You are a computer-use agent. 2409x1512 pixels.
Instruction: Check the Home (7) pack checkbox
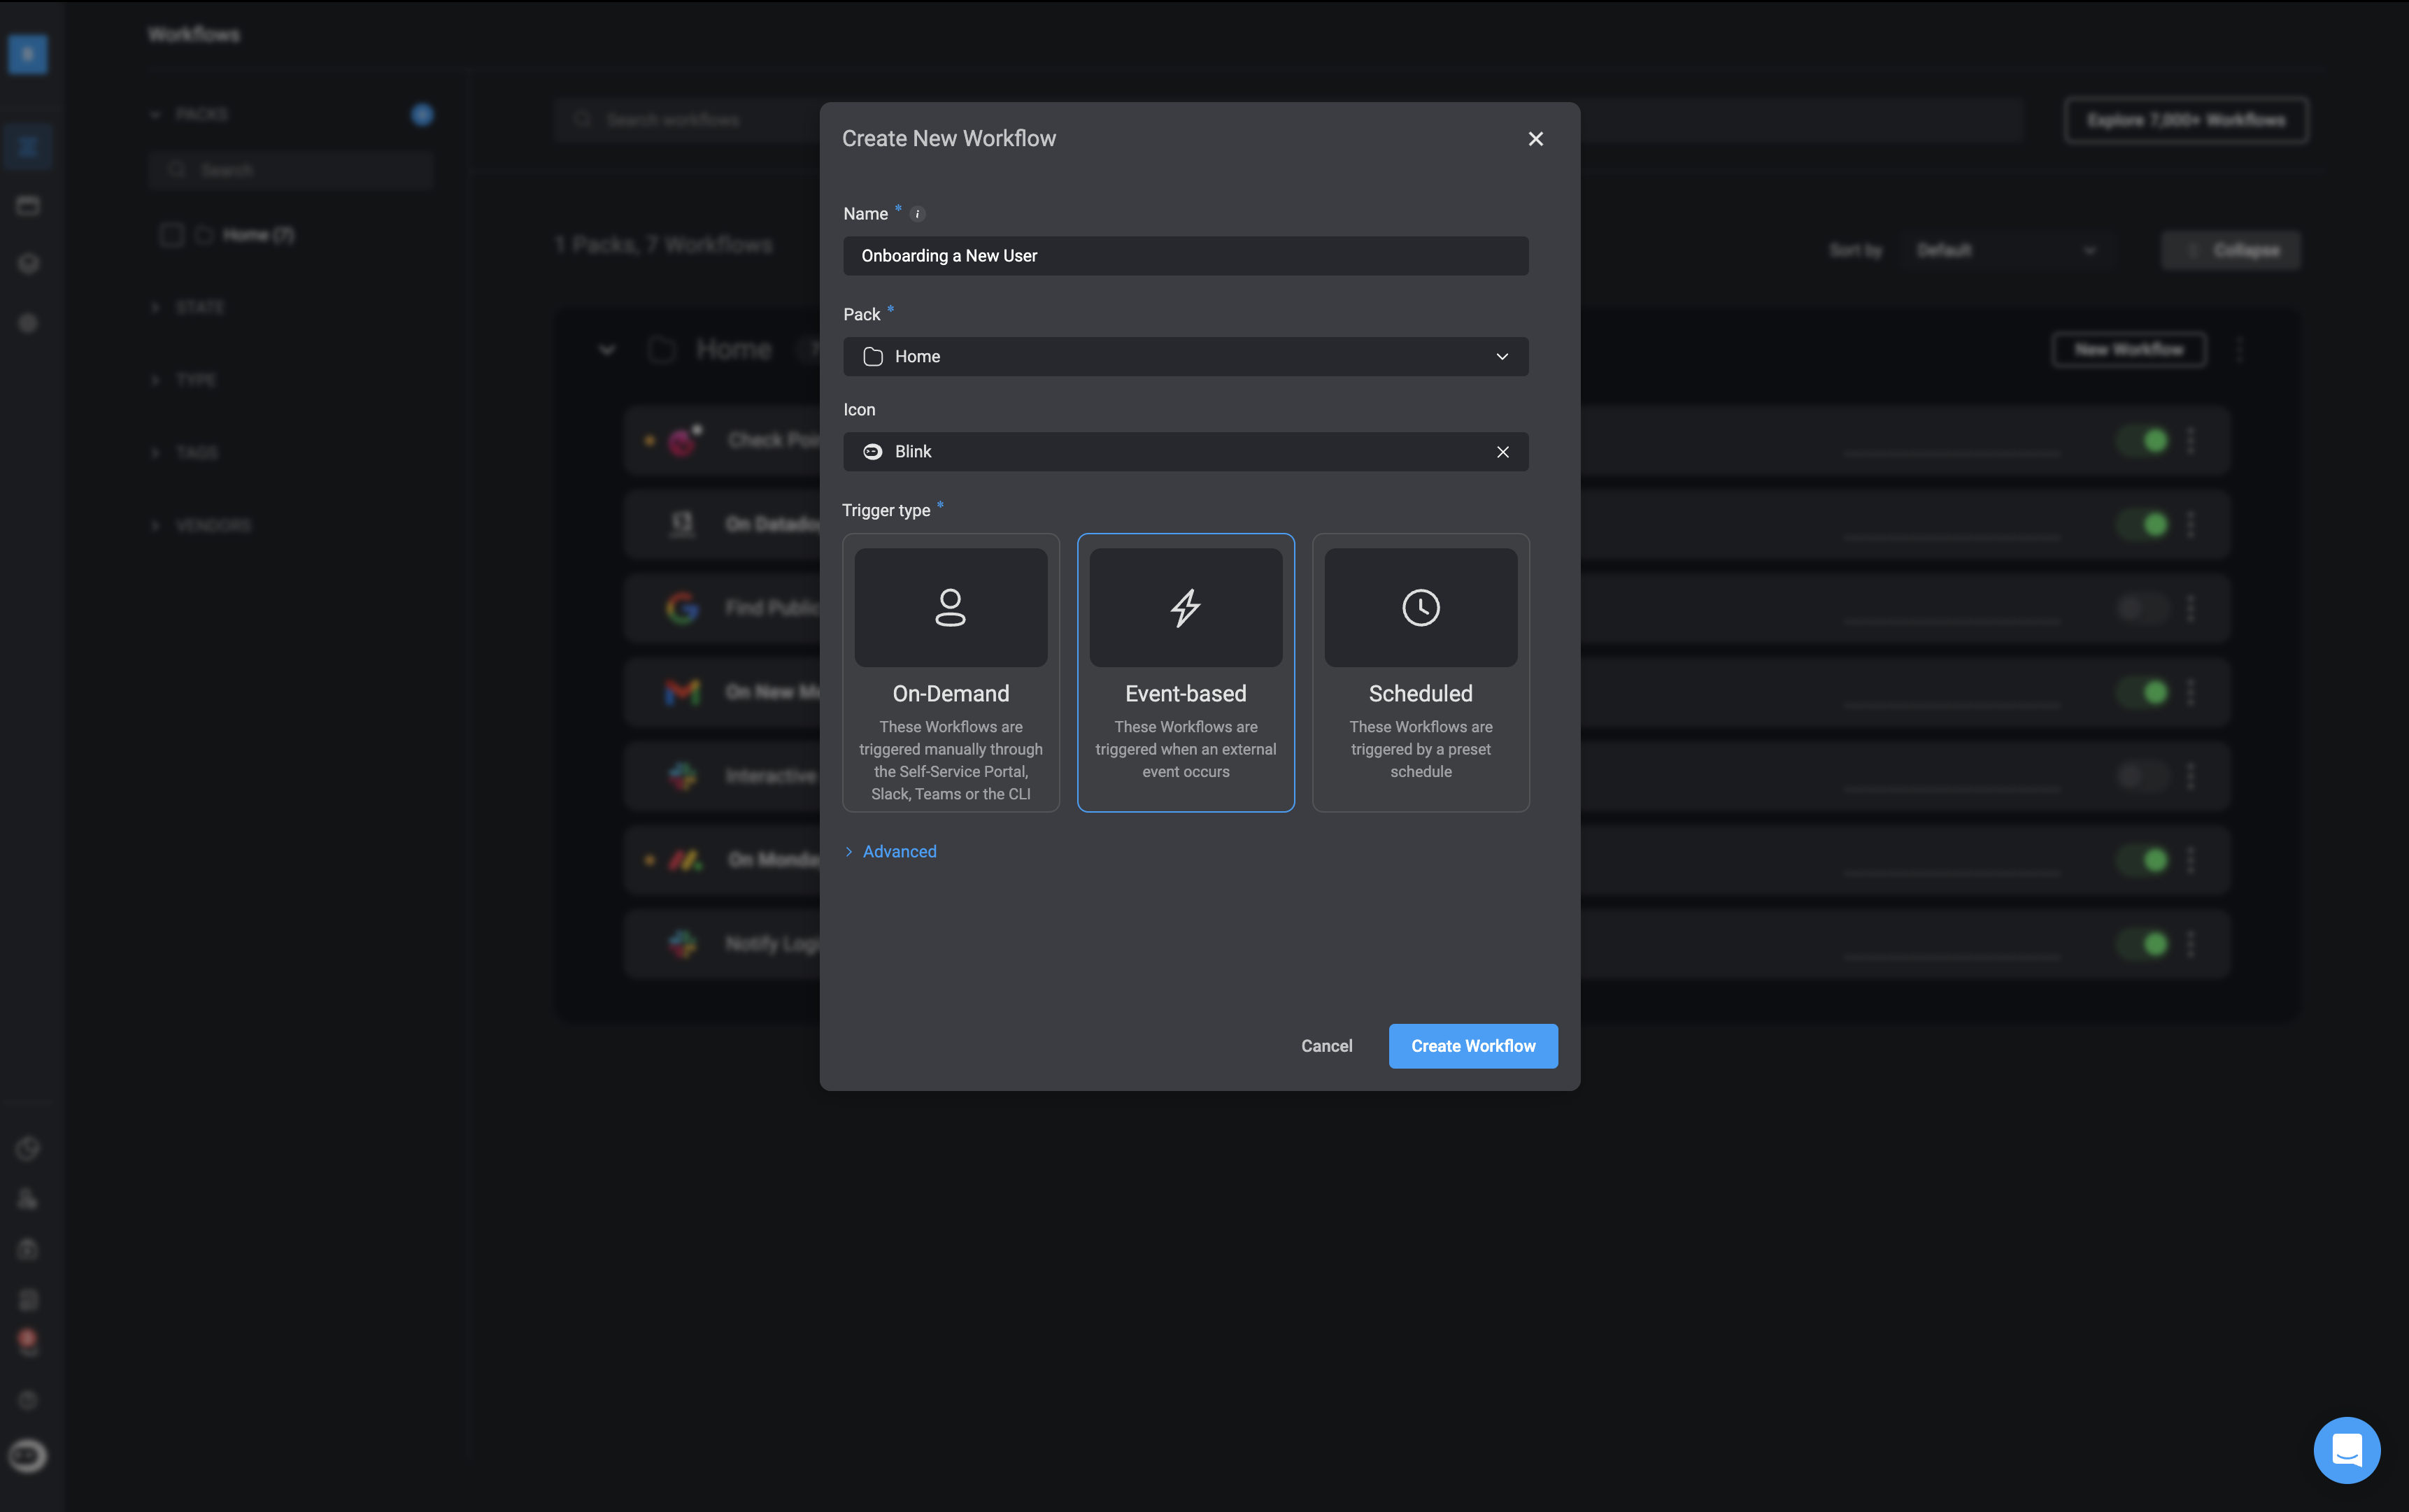[x=171, y=235]
